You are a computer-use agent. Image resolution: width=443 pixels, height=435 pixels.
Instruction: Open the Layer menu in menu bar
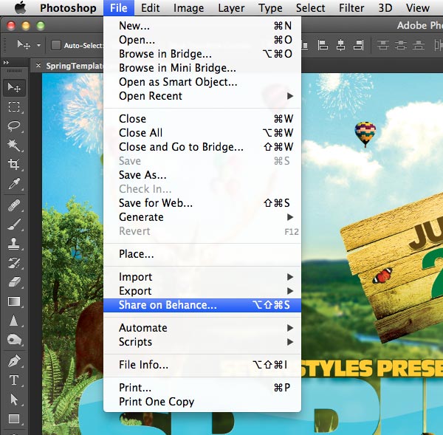pos(232,8)
